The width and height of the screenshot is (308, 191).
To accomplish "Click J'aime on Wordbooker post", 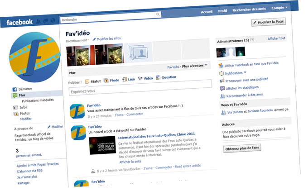I will click(x=148, y=168).
